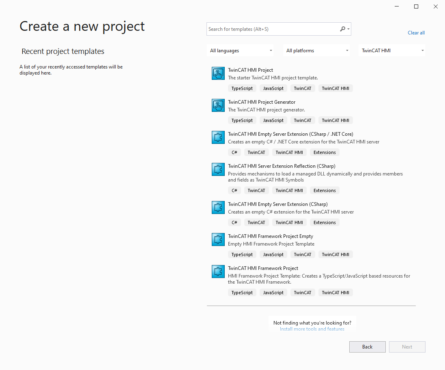Click the Next button
The width and height of the screenshot is (445, 370).
(407, 347)
